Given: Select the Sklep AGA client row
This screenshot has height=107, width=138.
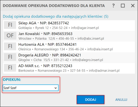Looking at the screenshot, I should click(x=69, y=25).
